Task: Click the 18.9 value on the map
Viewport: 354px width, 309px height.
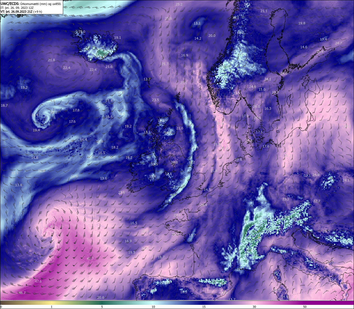Action: coord(128,241)
